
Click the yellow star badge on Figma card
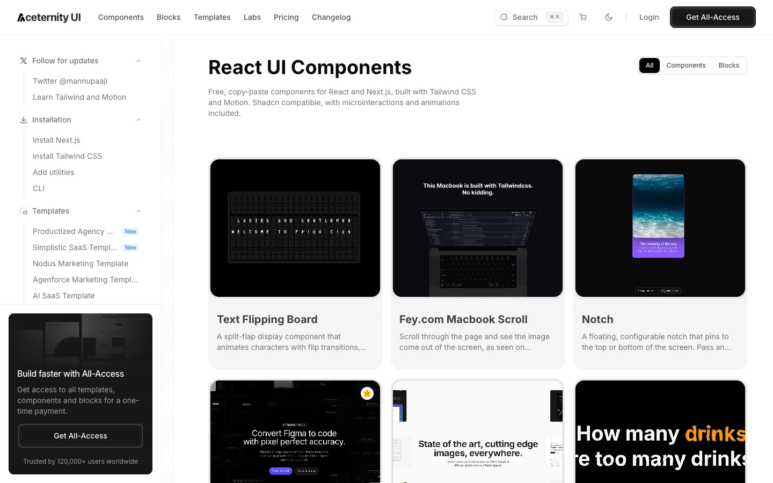367,393
